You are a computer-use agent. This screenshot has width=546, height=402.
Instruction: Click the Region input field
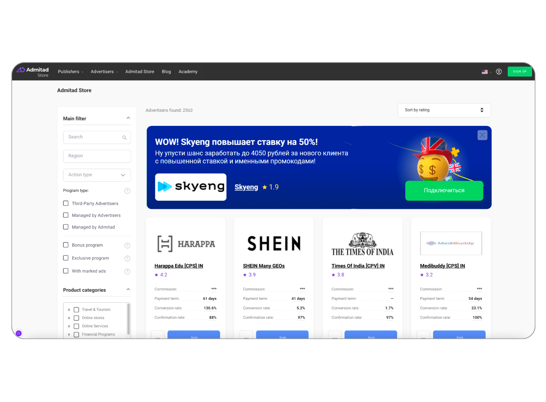97,156
